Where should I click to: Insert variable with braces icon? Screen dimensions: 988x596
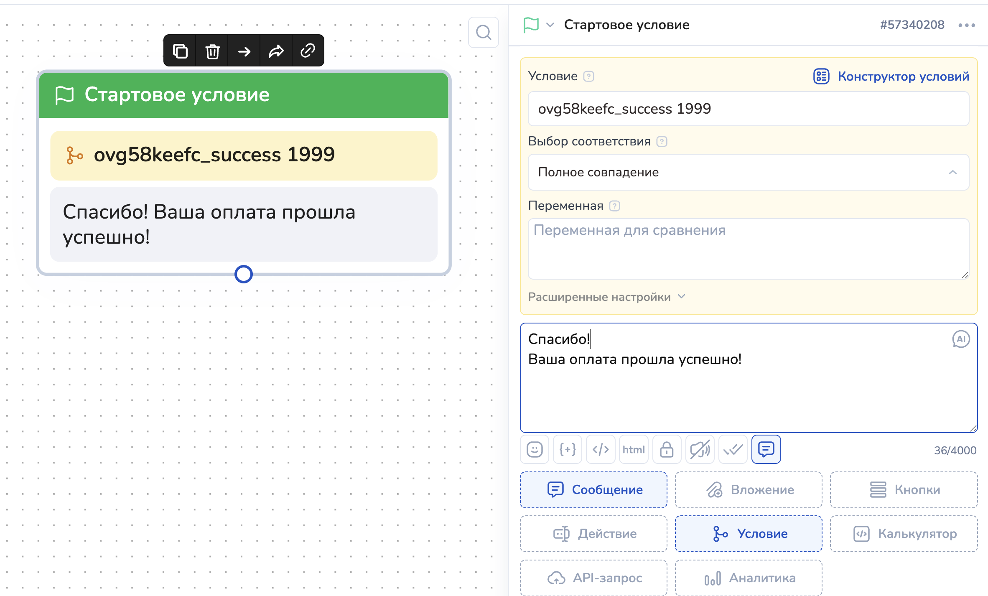568,450
